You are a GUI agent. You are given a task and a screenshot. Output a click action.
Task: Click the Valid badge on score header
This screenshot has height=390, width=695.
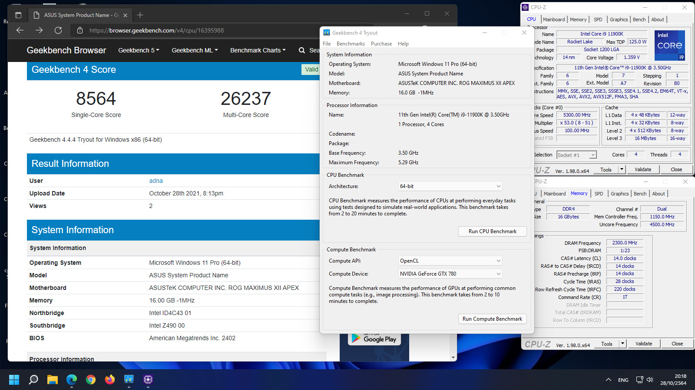pyautogui.click(x=311, y=69)
